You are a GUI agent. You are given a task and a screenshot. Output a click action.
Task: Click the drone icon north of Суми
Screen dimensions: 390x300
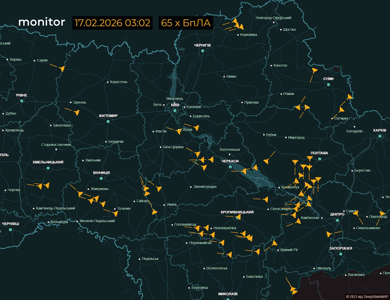[x=314, y=70]
